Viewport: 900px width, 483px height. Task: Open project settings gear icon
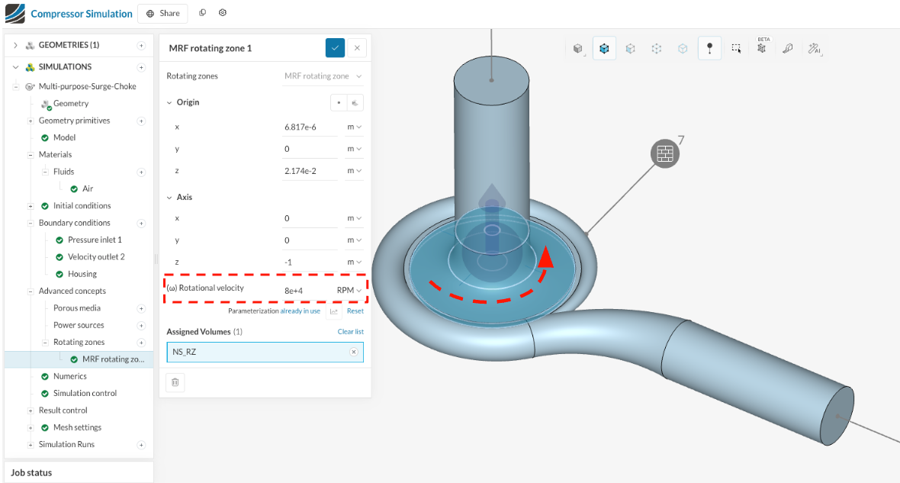tap(223, 13)
